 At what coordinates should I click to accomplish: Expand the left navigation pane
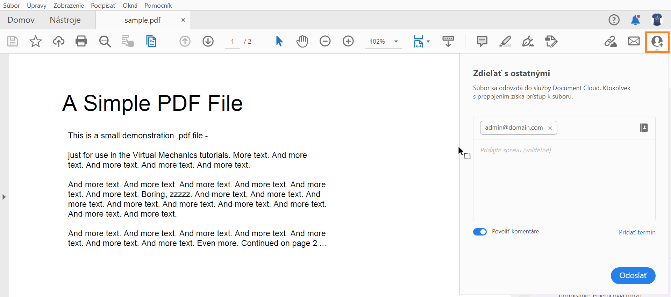tap(4, 197)
